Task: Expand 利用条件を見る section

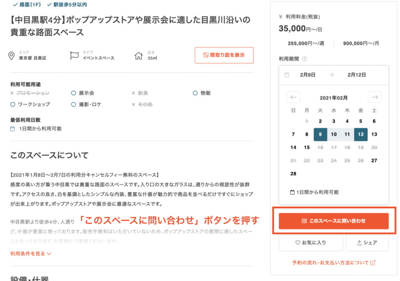Action: [x=31, y=254]
